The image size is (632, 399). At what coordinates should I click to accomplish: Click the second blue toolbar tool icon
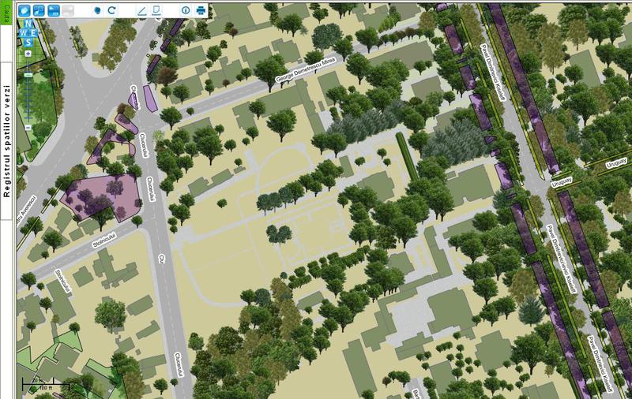[39, 10]
